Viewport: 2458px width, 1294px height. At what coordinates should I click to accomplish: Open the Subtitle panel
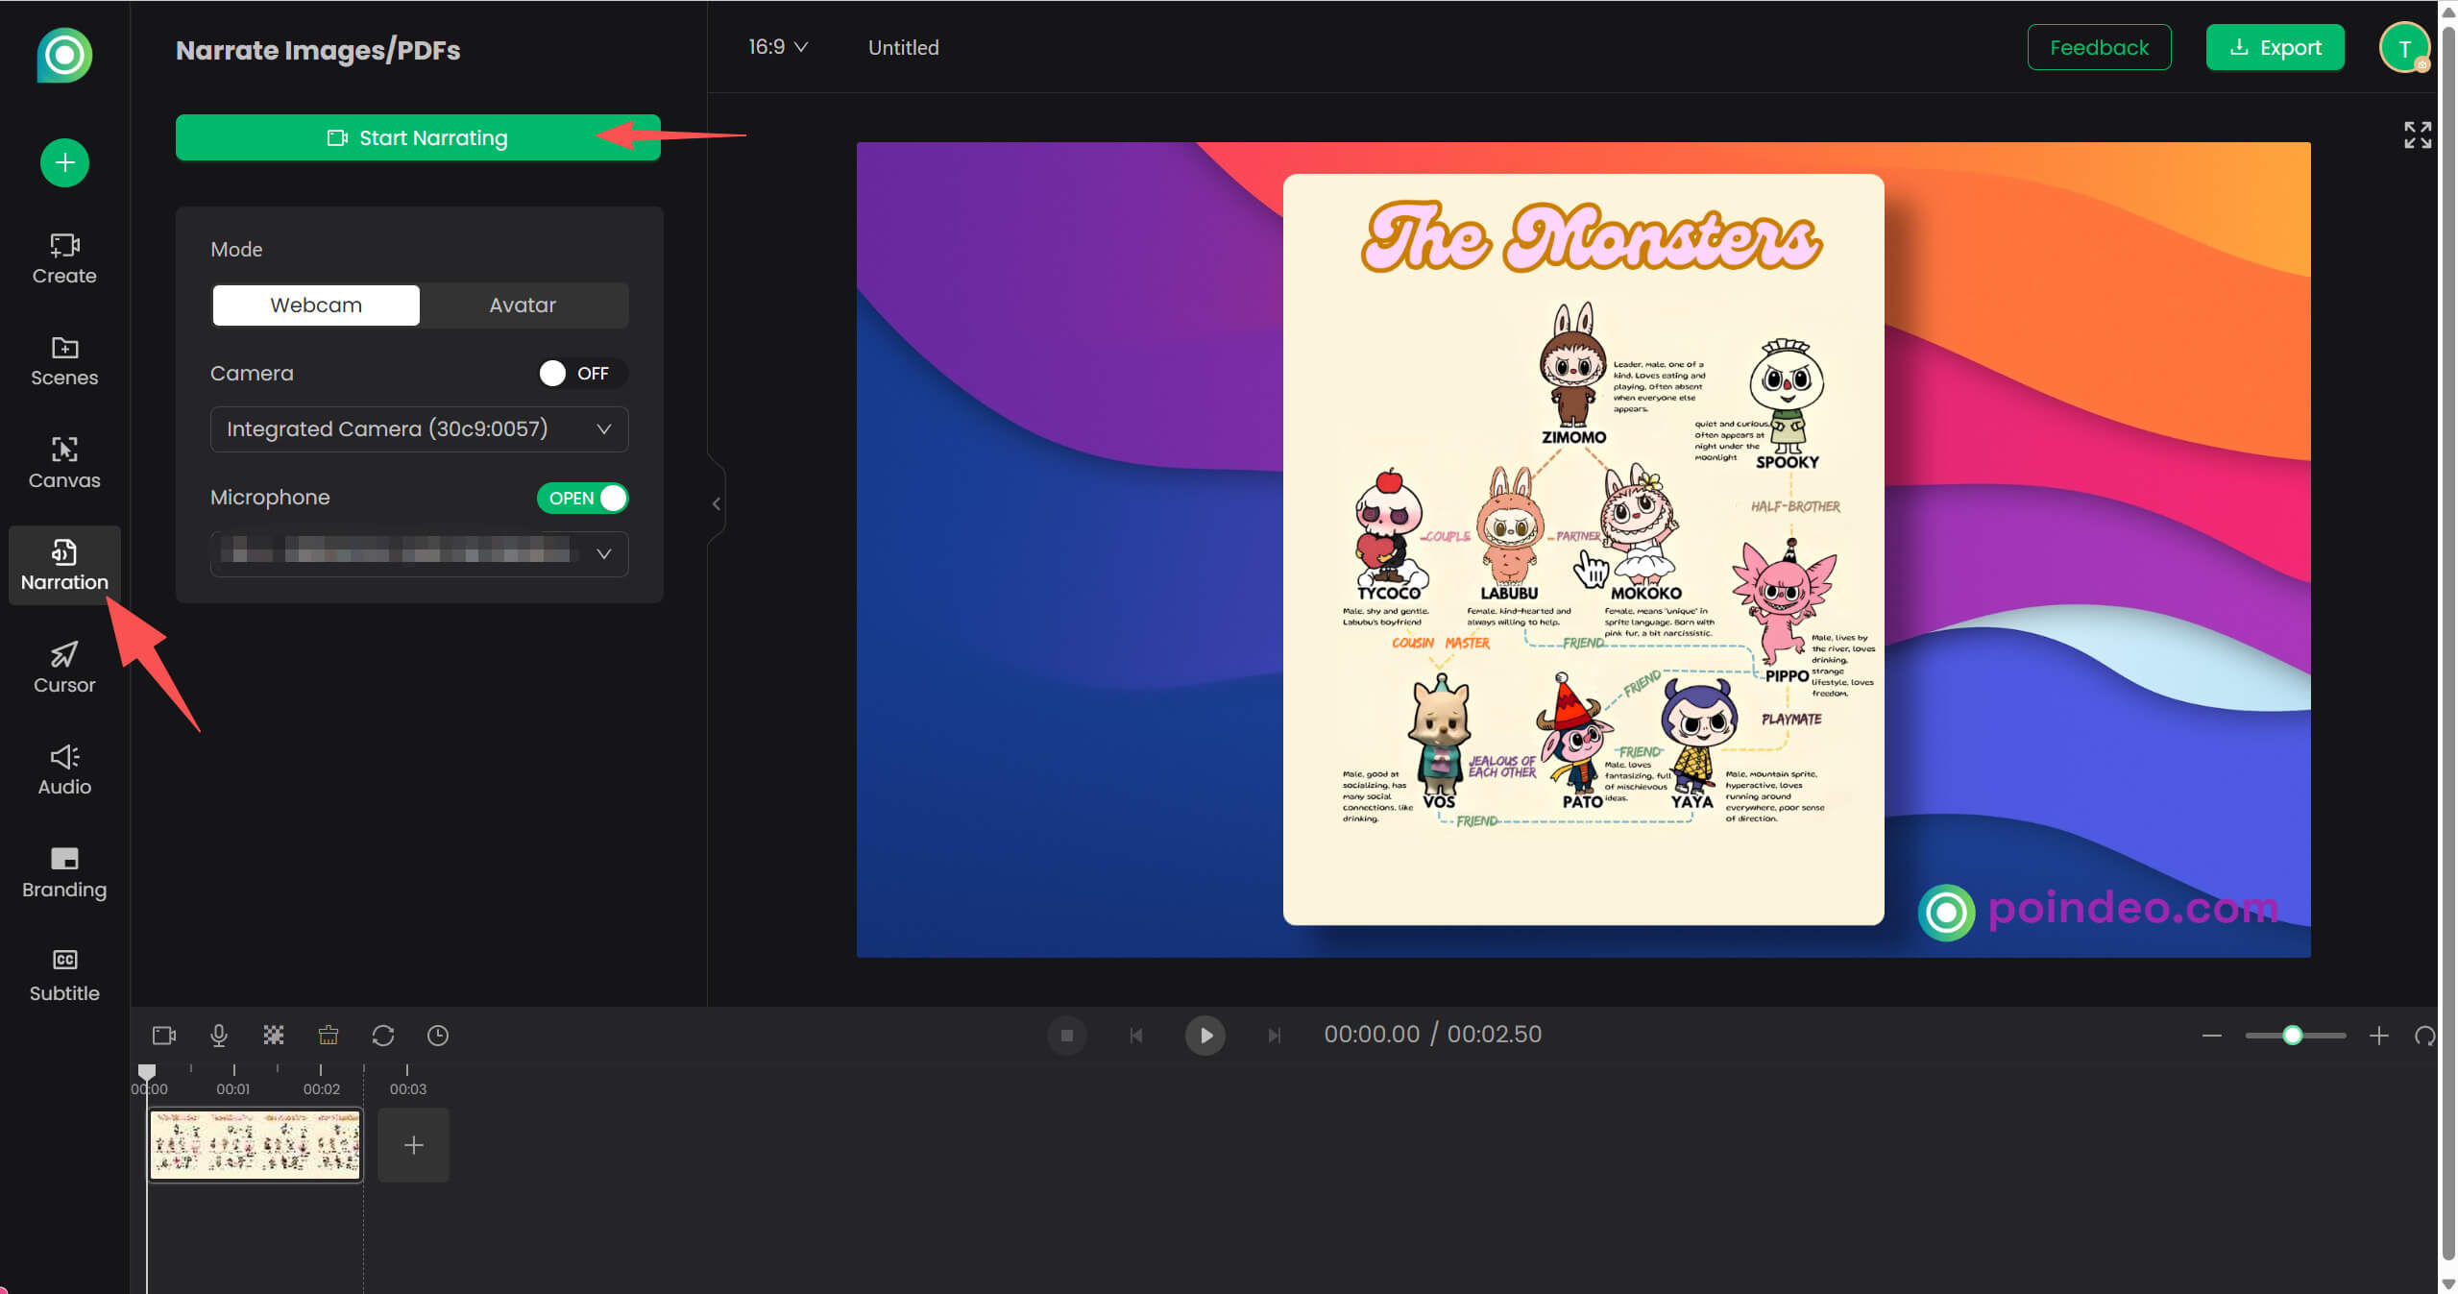[x=64, y=974]
